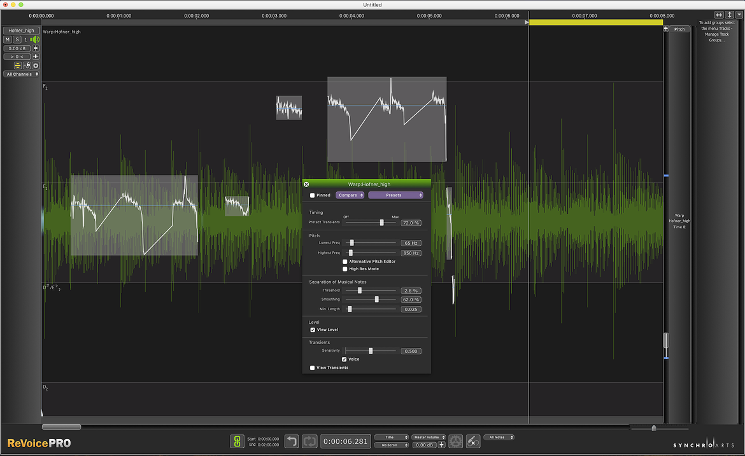
Task: Click the horizontal zoom-to-fit arrows icon
Action: tap(719, 15)
